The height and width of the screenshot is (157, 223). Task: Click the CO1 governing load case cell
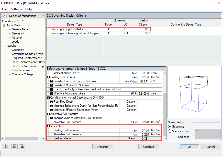click(125, 33)
